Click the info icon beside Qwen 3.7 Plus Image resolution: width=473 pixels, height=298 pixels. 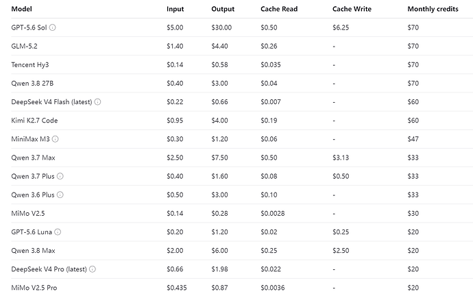click(60, 176)
